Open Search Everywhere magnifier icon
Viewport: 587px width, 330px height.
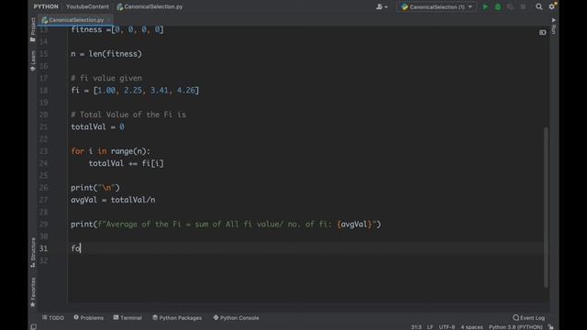pos(538,6)
